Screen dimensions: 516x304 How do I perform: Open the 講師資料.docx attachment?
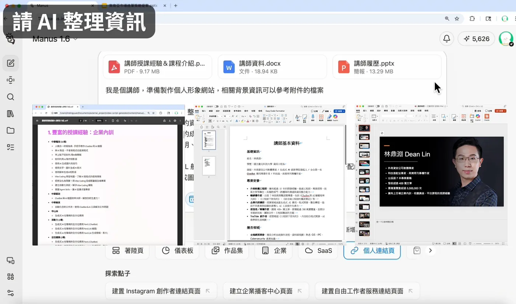(272, 67)
